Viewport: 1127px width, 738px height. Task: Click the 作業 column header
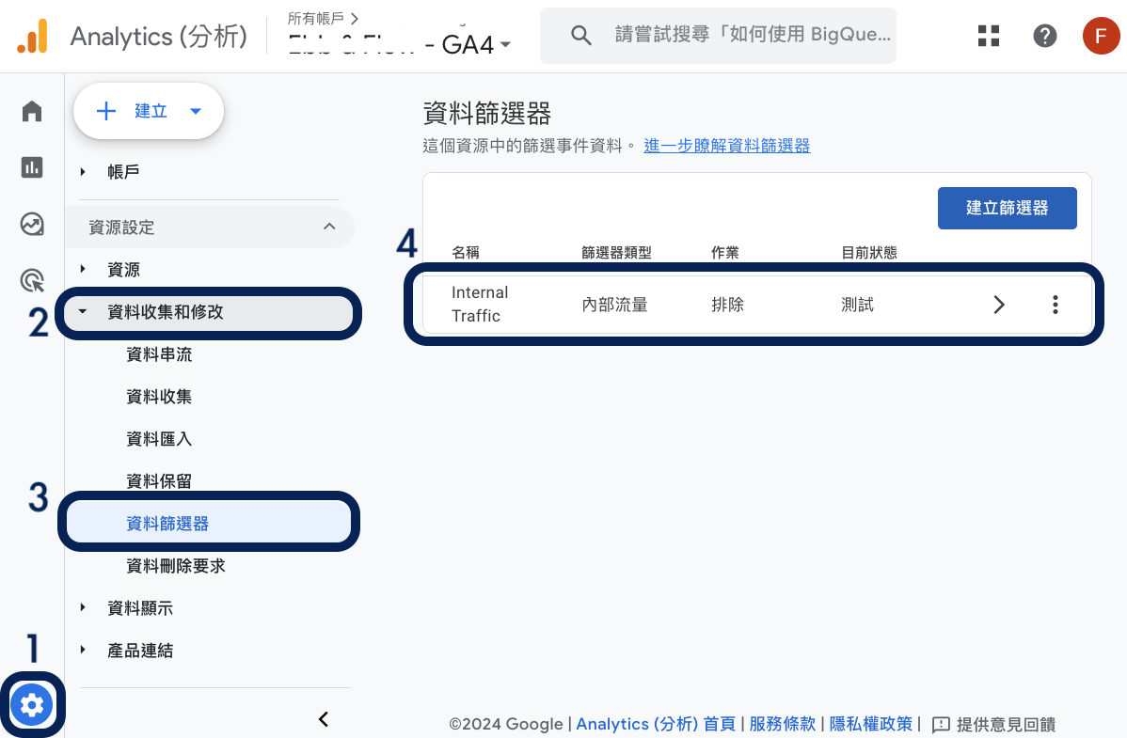pos(724,252)
